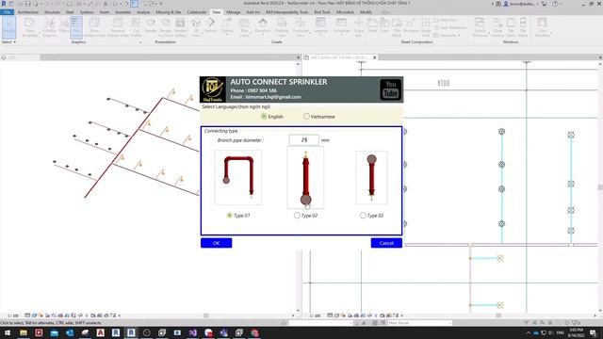Click the Elevation ribbon icon

tap(263, 26)
